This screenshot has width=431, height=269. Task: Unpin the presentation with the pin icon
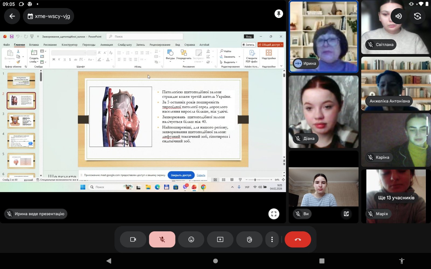(279, 13)
